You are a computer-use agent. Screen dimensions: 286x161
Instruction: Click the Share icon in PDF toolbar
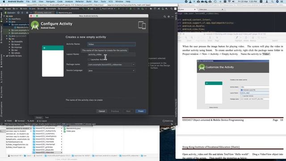[210, 38]
